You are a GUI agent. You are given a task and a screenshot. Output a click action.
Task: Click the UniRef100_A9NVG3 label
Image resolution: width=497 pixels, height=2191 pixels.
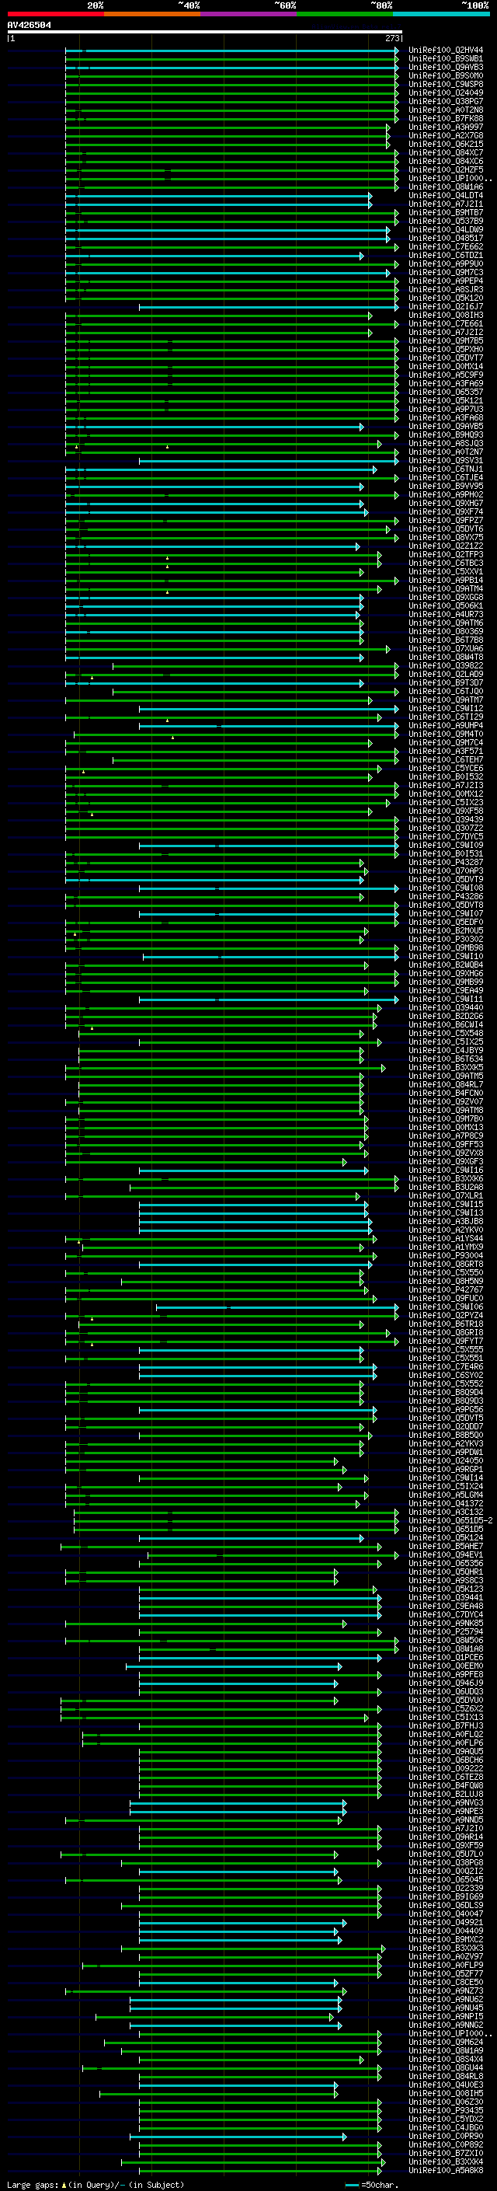(x=446, y=1802)
